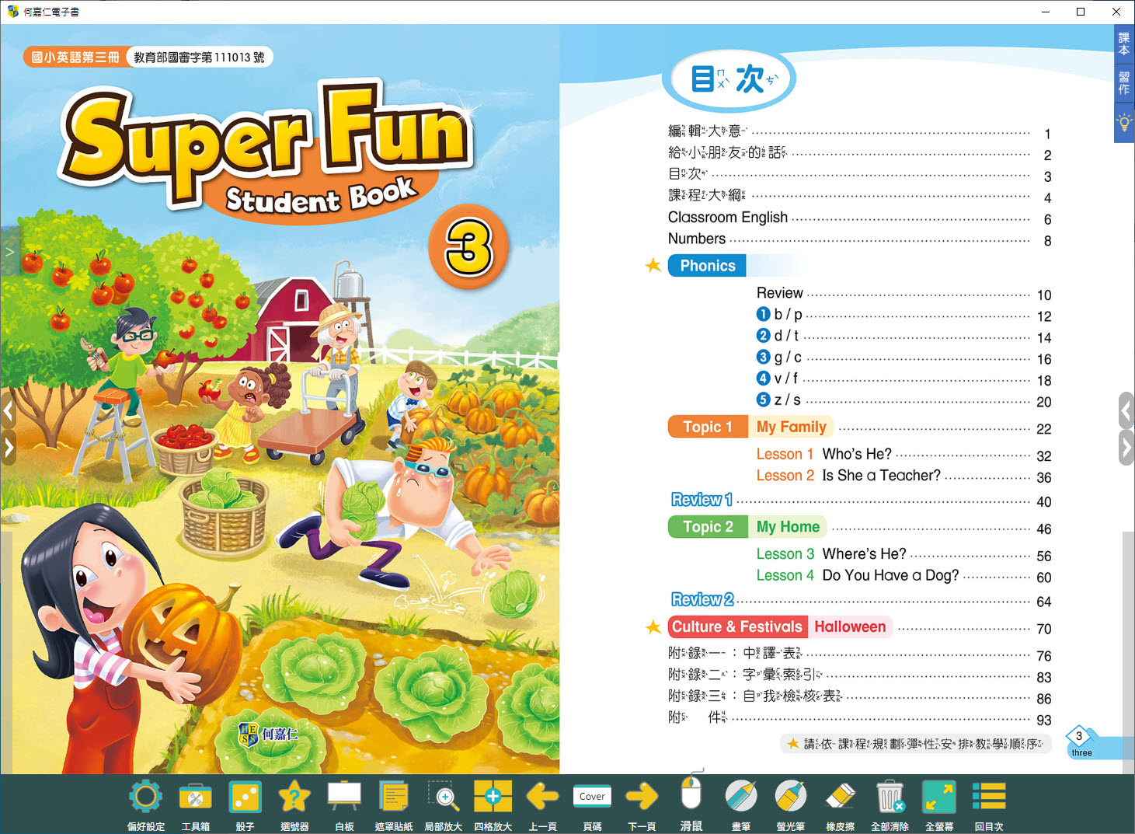Clear all drawings with 全部清除
This screenshot has height=834, width=1135.
[890, 797]
